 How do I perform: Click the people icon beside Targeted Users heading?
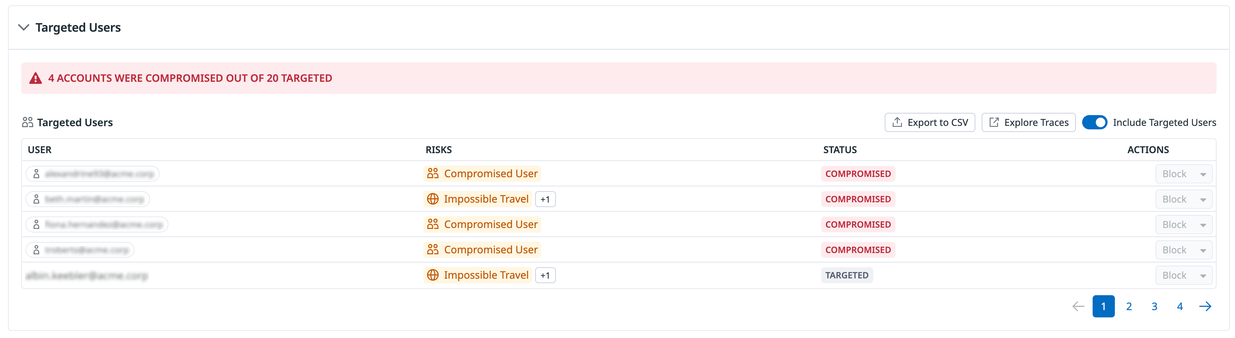(x=27, y=122)
